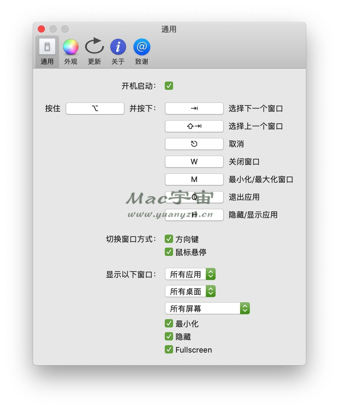Open the 关于 info icon
Image resolution: width=339 pixels, height=409 pixels.
(118, 47)
